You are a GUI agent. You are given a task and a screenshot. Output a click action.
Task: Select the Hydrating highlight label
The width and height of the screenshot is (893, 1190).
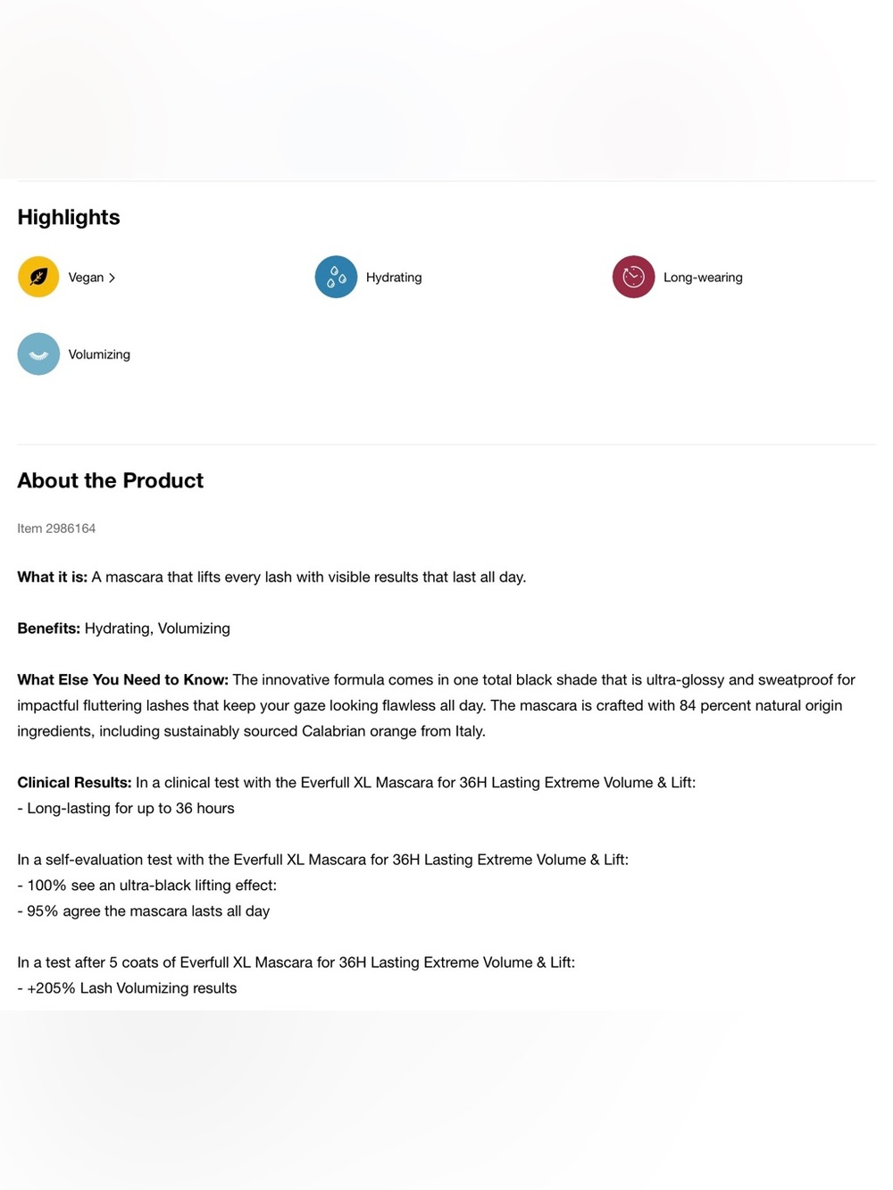coord(394,278)
